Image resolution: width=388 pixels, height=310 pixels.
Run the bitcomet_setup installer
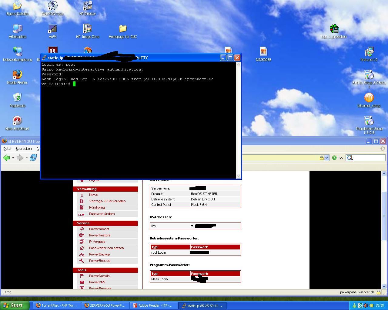(369, 100)
